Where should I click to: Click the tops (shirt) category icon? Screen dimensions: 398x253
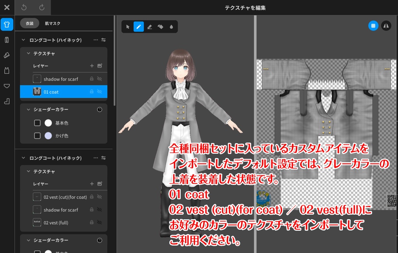[7, 24]
